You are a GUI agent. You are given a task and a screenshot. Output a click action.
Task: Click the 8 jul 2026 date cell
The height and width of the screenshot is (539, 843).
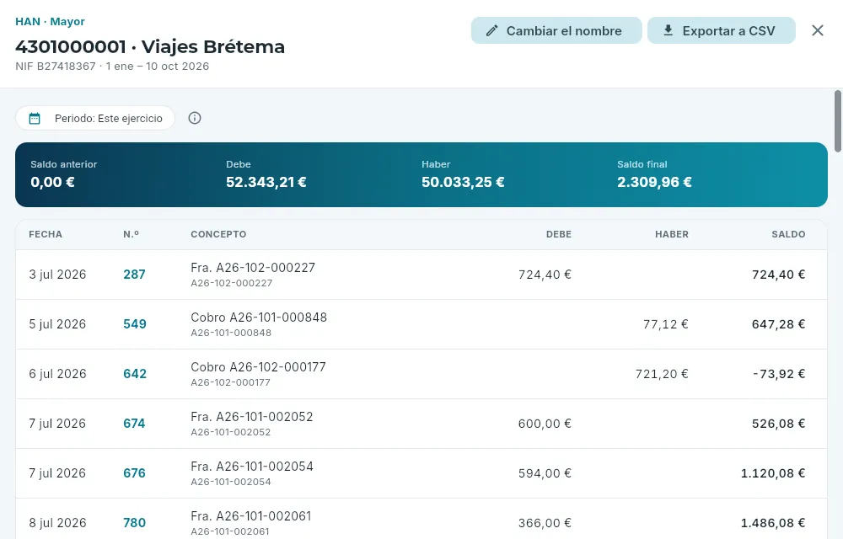[57, 523]
